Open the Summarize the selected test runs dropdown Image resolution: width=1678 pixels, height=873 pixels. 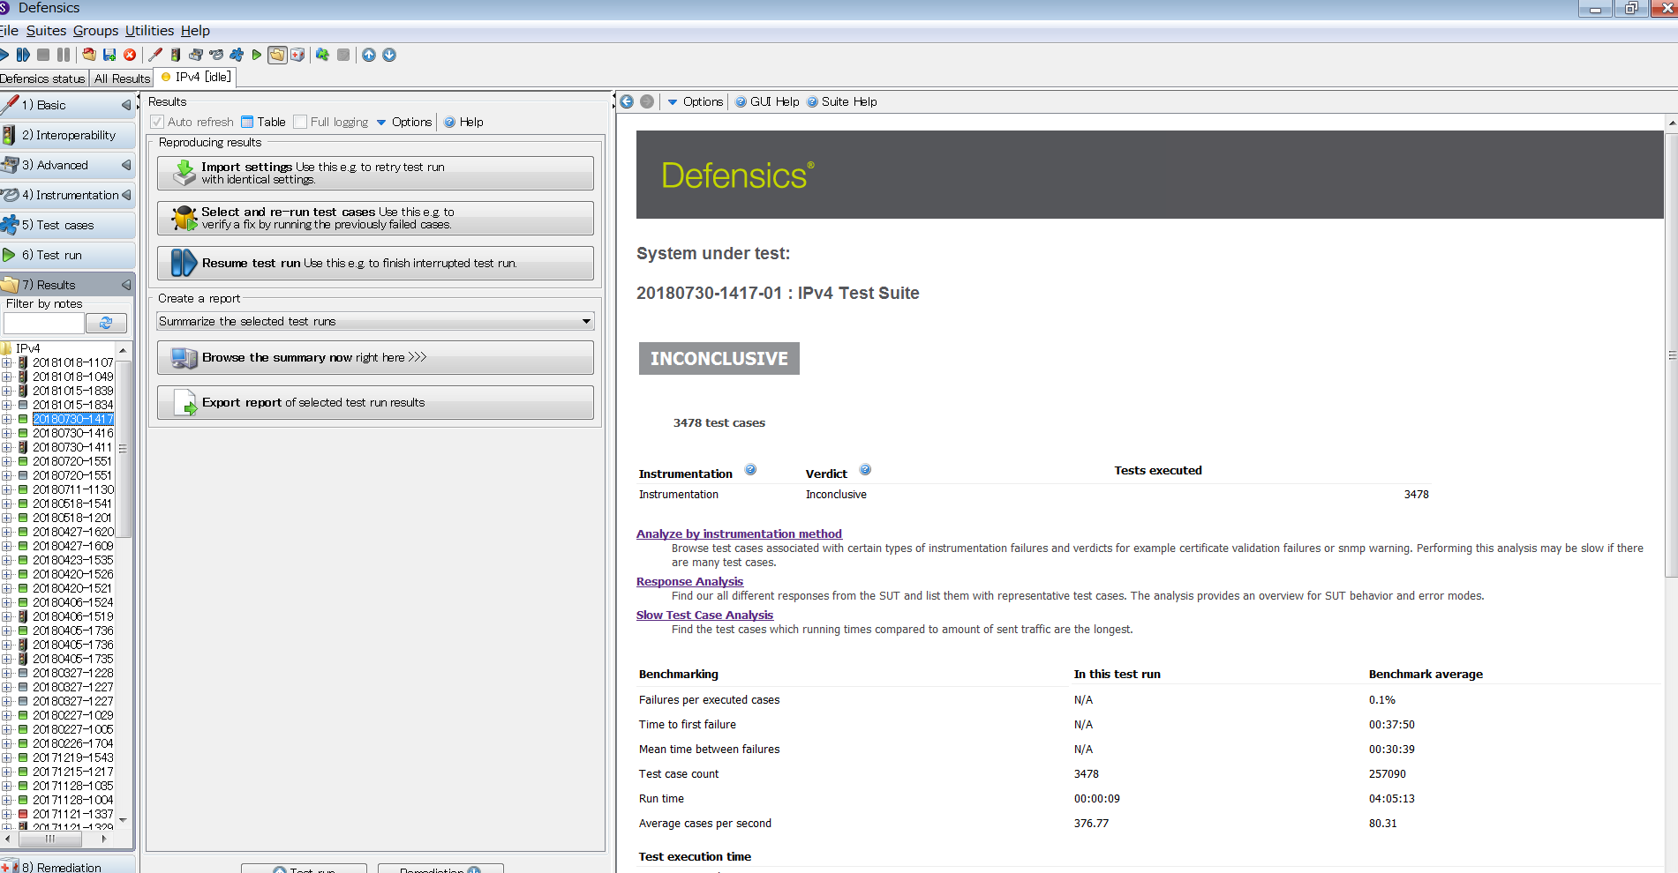(375, 321)
